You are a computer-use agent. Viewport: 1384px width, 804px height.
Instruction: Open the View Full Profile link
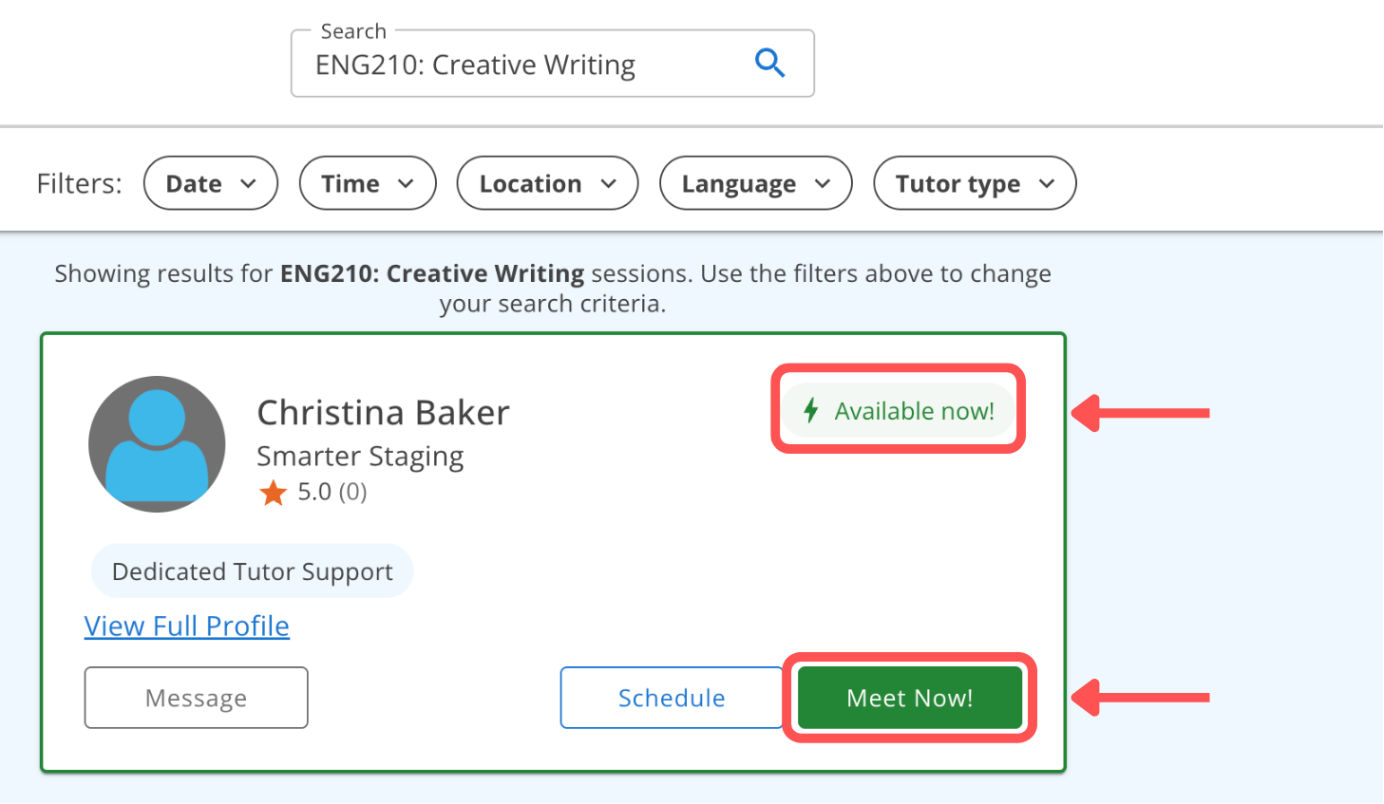point(187,626)
